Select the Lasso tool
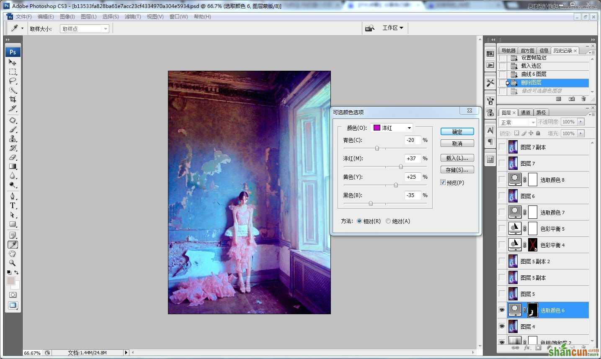601x359 pixels. pyautogui.click(x=13, y=81)
